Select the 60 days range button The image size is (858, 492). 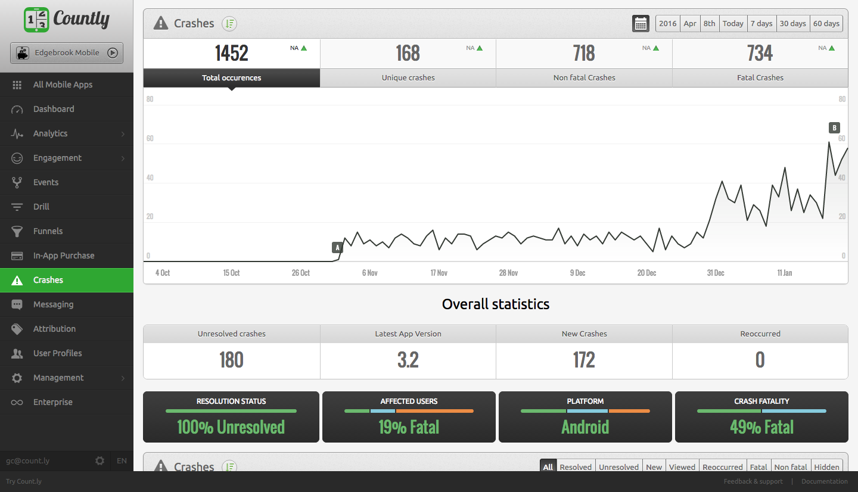(x=826, y=24)
